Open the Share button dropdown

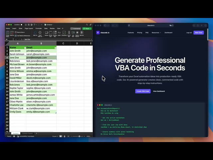pyautogui.click(x=91, y=29)
